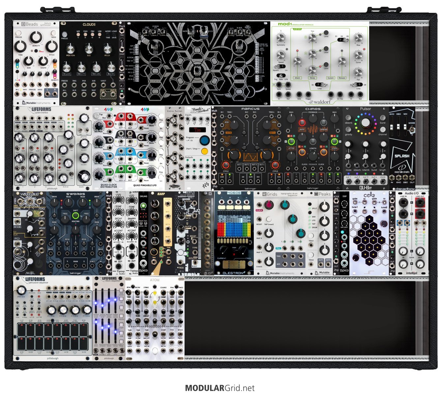Click the OUT2 jack on Peaks
Screen dimensions: 440x395
328,264
